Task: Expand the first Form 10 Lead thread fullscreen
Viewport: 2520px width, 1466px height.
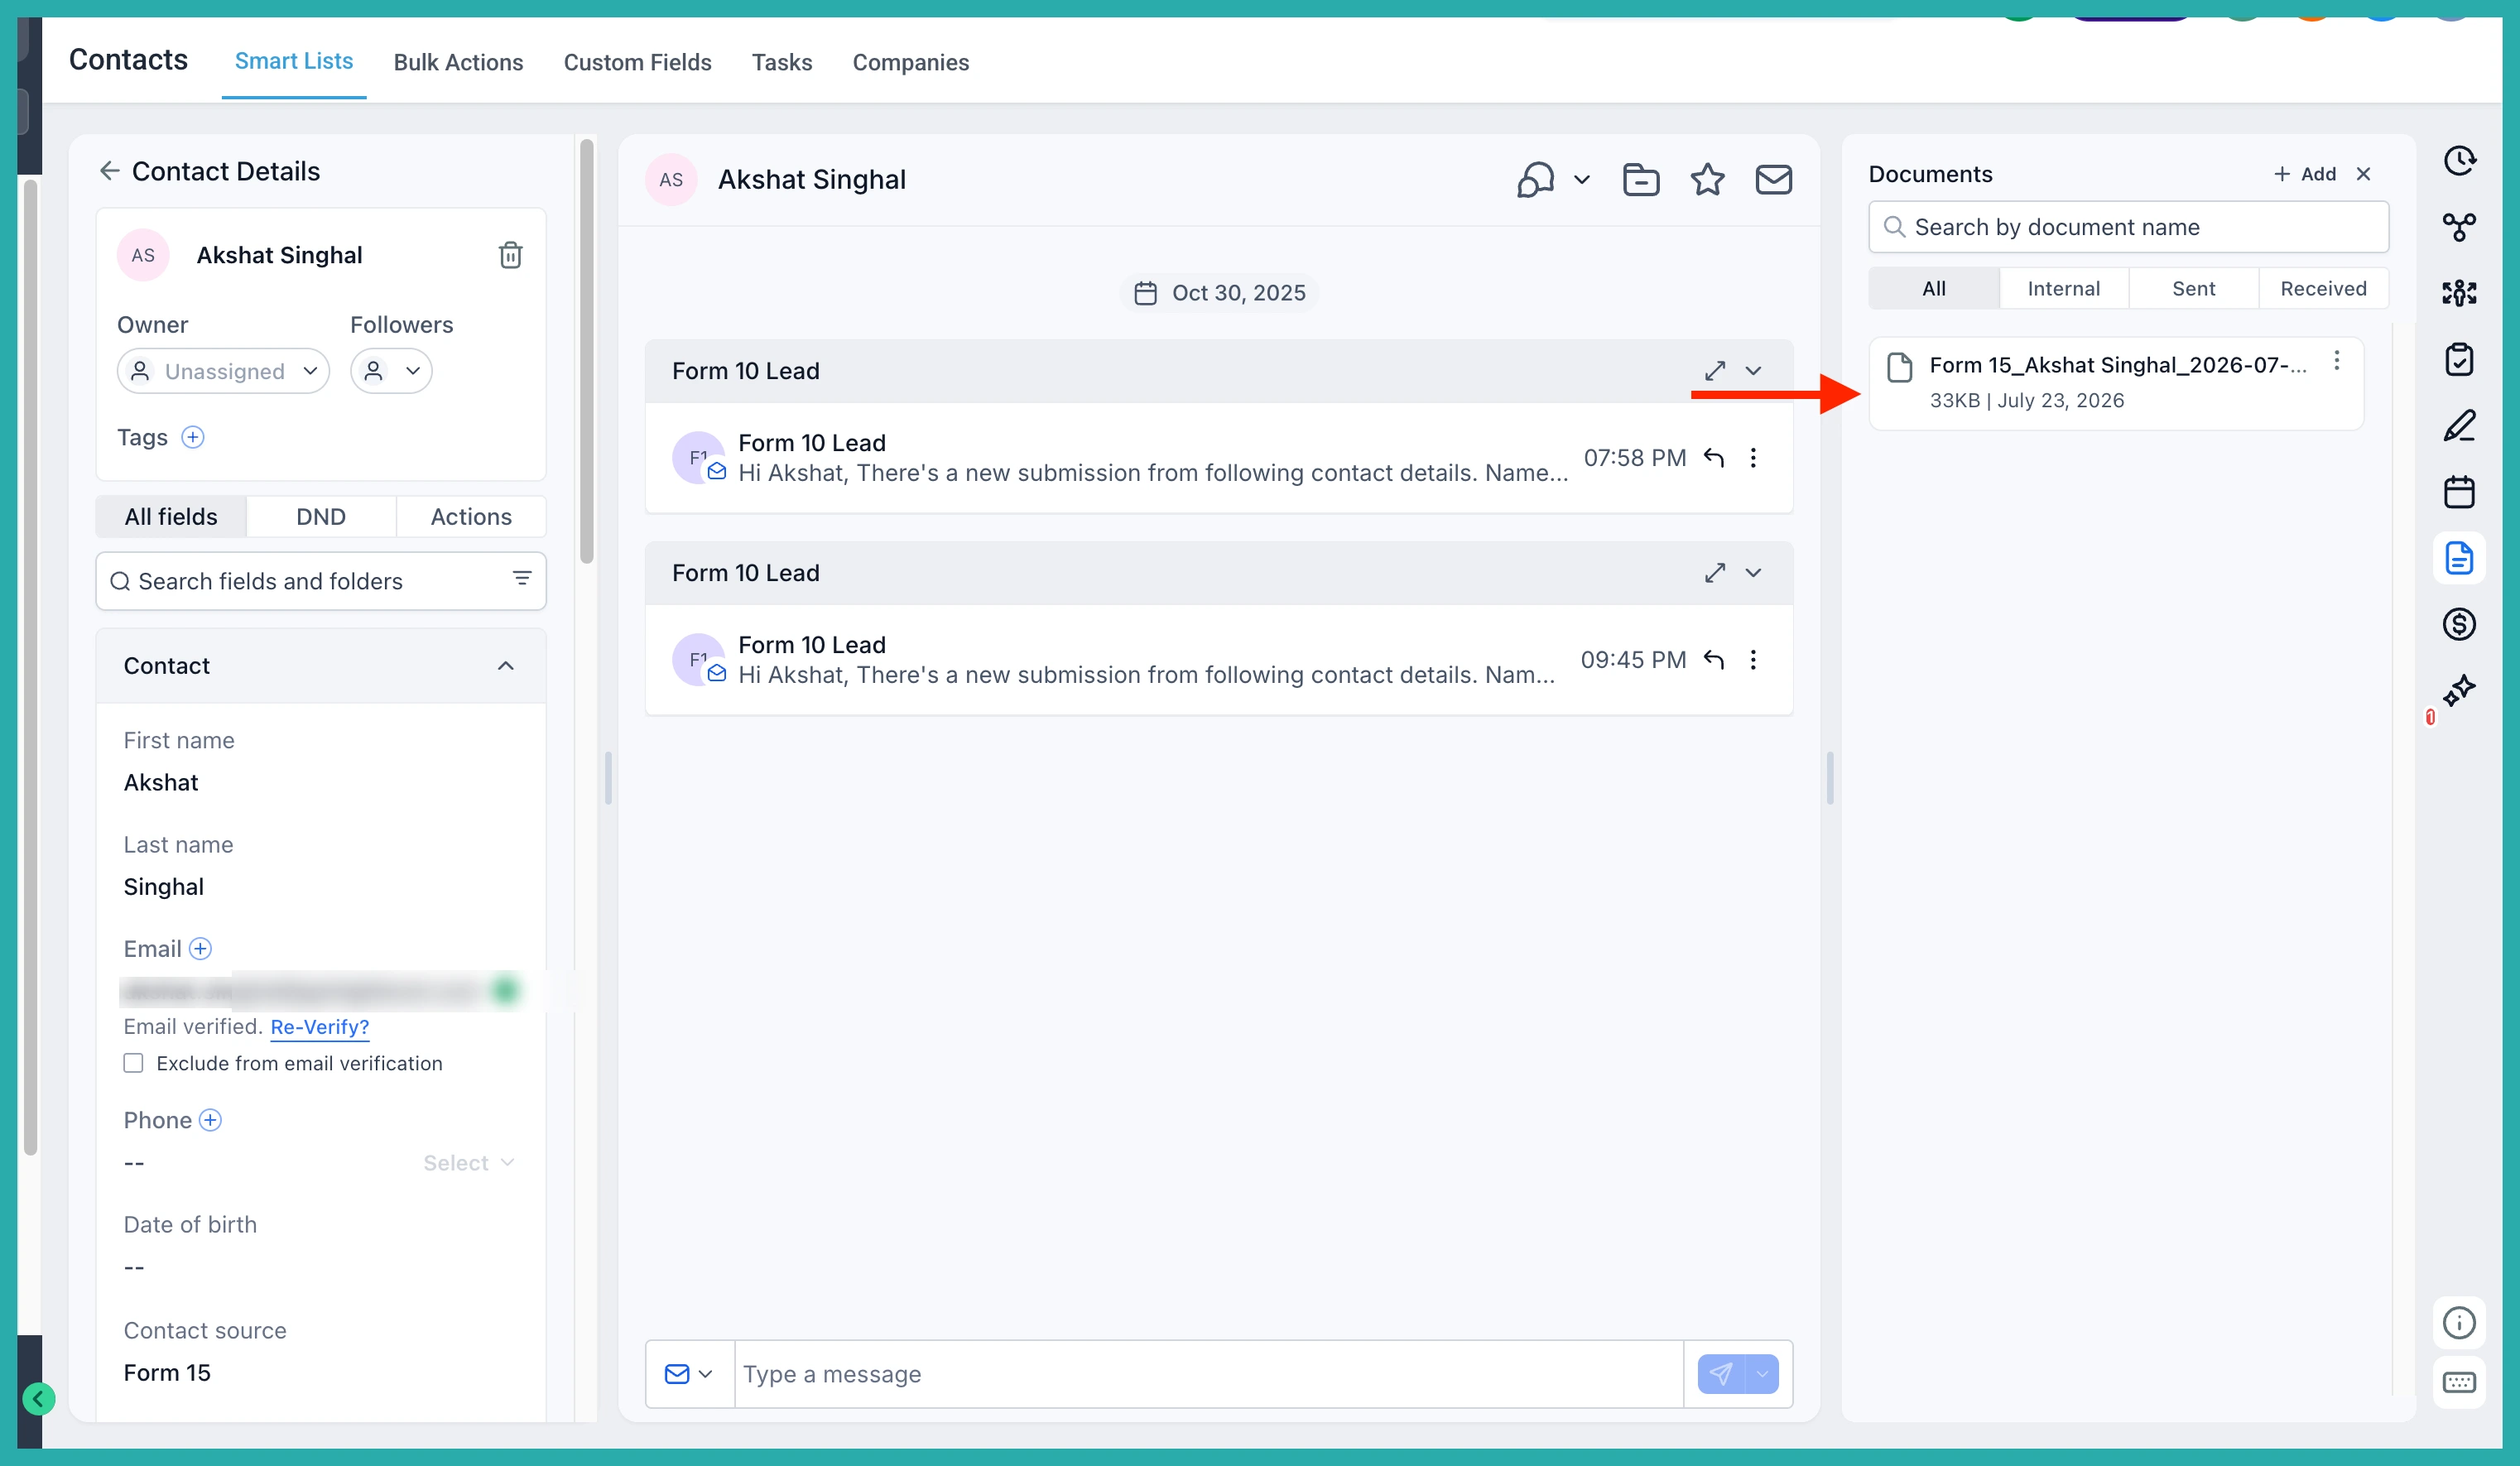Action: click(1715, 371)
